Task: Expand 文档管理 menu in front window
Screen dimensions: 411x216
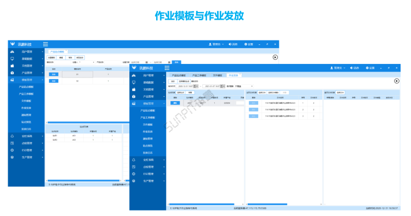Action: pyautogui.click(x=164, y=90)
